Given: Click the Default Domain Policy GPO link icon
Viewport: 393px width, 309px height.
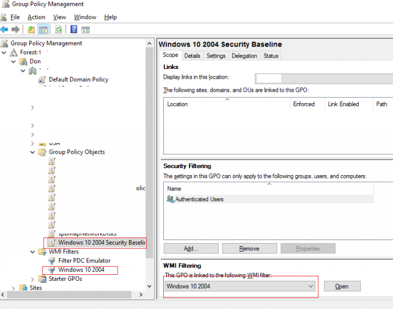Looking at the screenshot, I should (42, 80).
